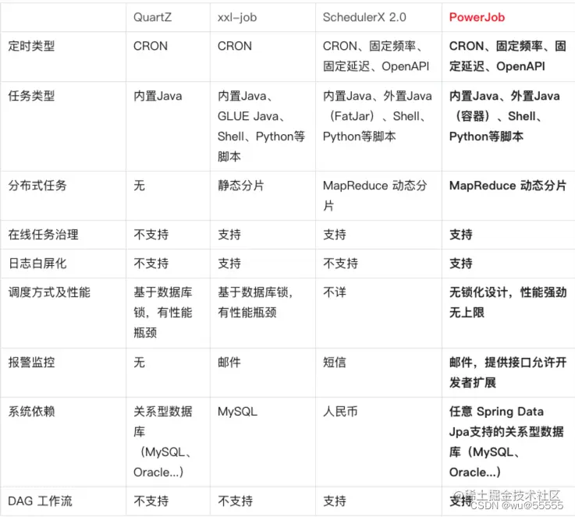Select bold PowerJob cell 'CRON、固定频率、固定延迟、OpenAPI'

click(x=508, y=56)
